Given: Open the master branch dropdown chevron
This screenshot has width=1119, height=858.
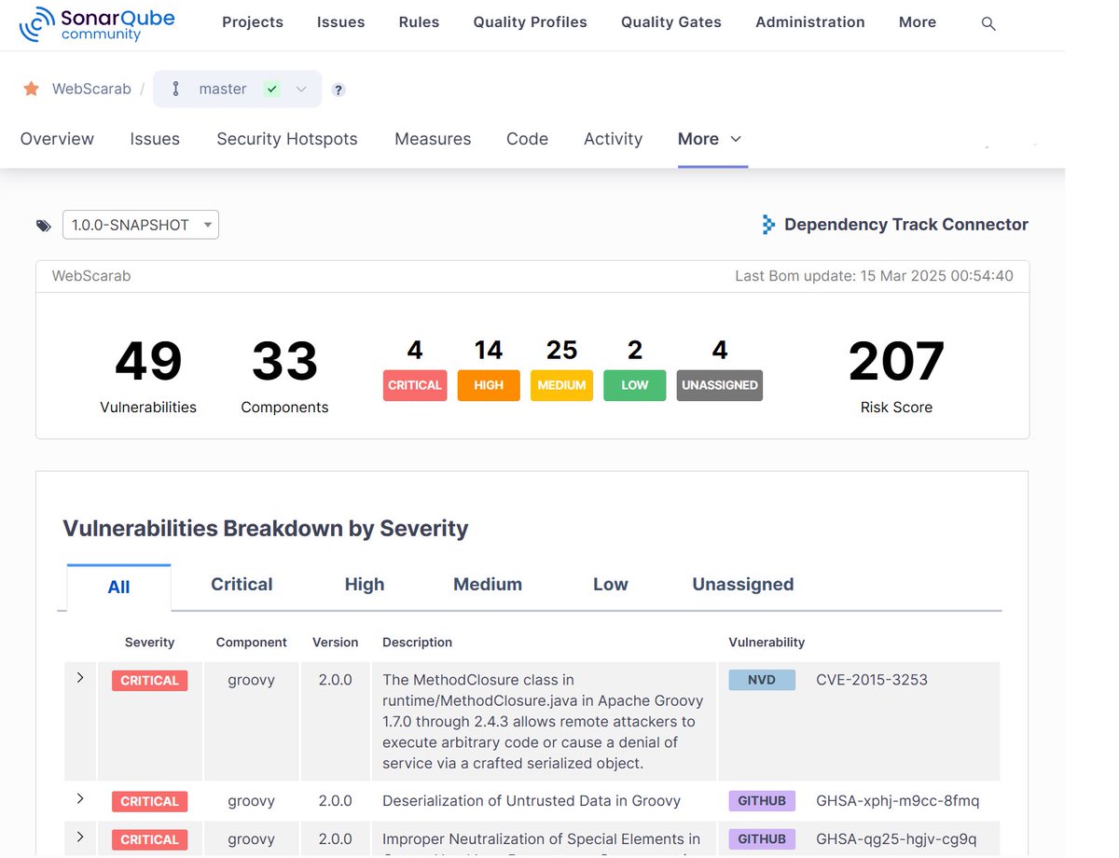Looking at the screenshot, I should click(x=300, y=89).
